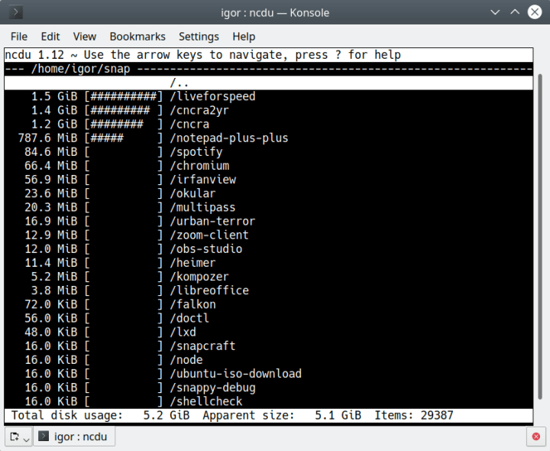Viewport: 550px width, 451px height.
Task: Select the /multipass entry
Action: [x=269, y=207]
